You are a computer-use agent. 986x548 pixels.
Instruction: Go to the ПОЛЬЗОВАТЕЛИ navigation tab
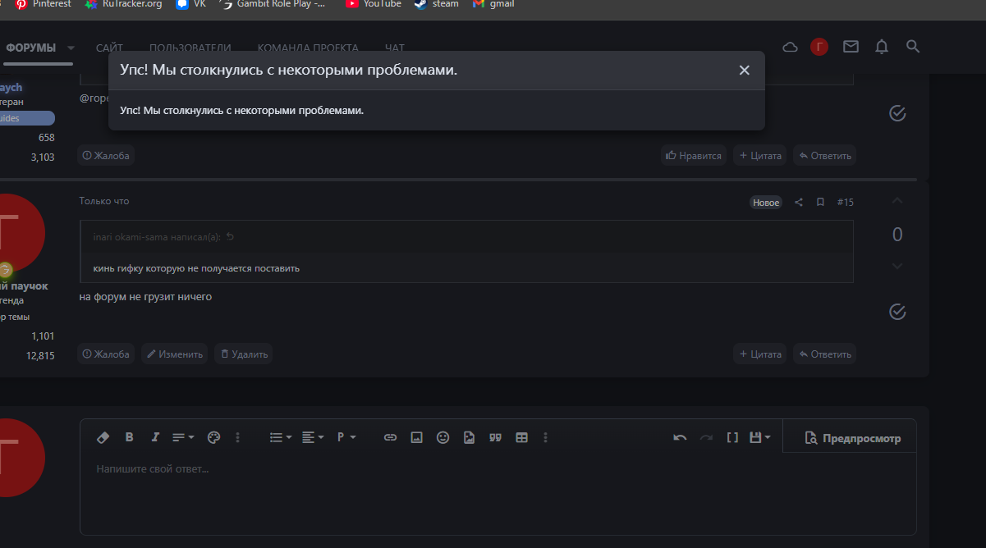190,48
